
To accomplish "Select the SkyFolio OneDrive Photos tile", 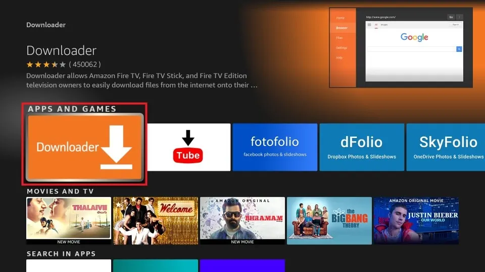I will point(446,147).
